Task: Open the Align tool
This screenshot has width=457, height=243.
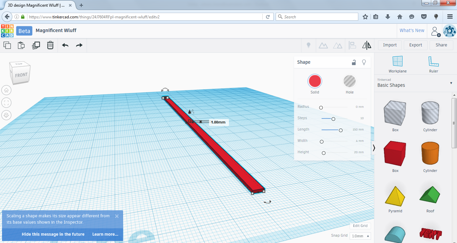Action: pos(352,45)
